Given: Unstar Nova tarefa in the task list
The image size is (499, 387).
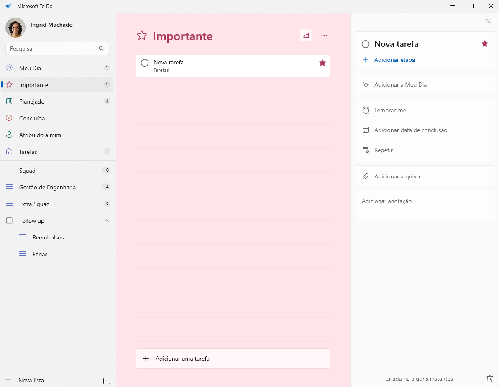Looking at the screenshot, I should point(322,63).
